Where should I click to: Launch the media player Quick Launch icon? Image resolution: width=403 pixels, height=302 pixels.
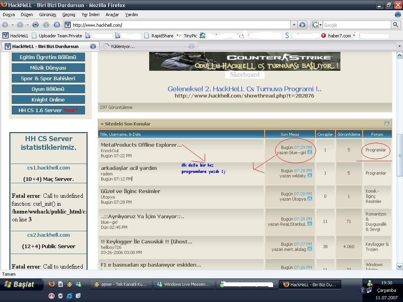point(60,296)
